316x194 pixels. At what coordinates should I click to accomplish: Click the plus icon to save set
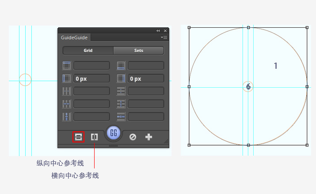(148, 137)
